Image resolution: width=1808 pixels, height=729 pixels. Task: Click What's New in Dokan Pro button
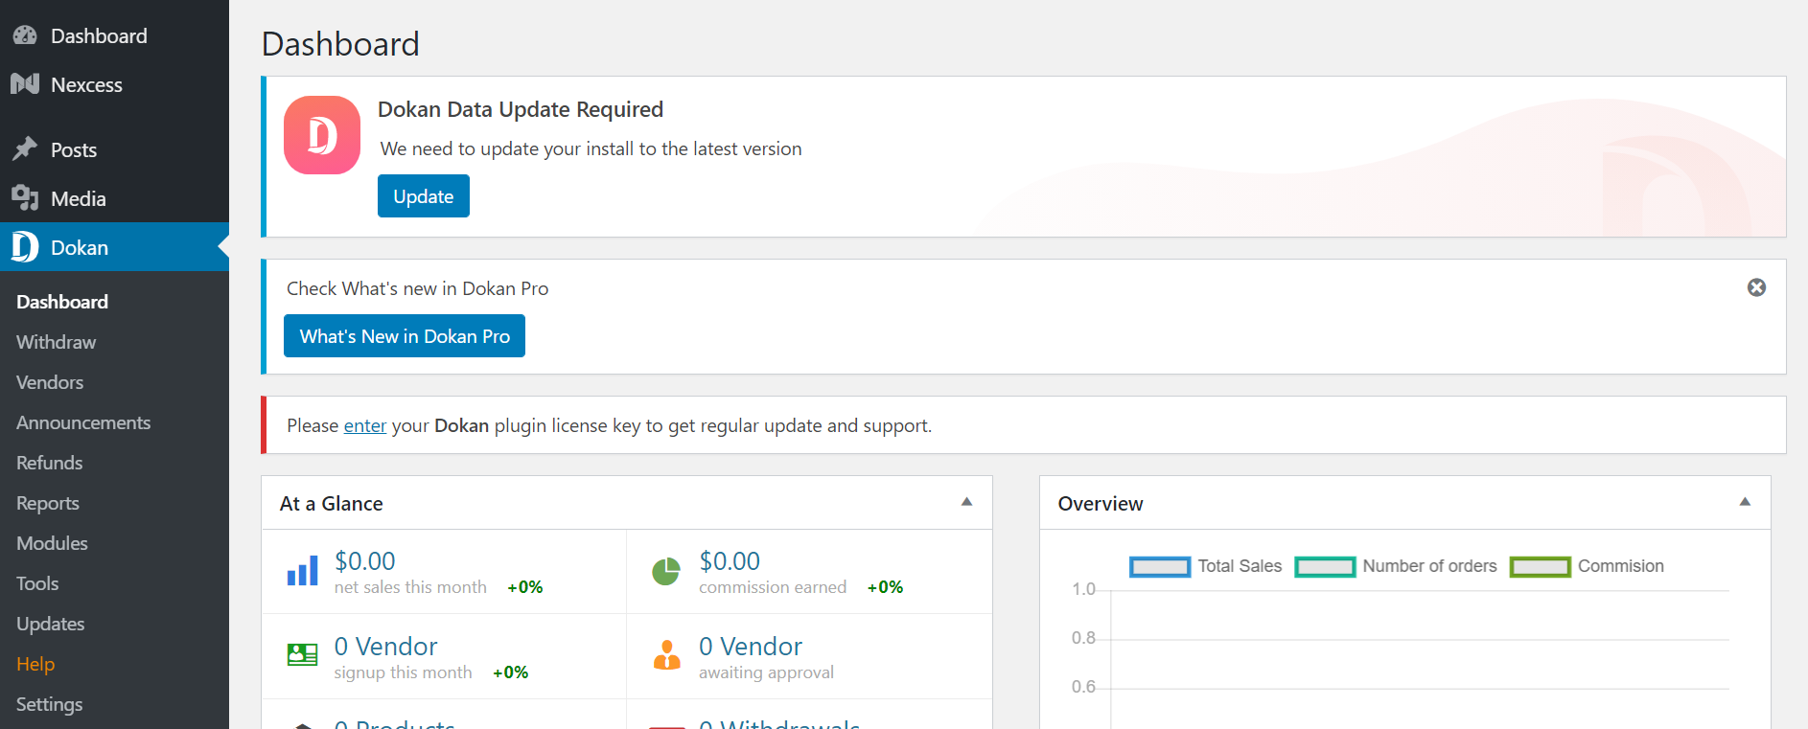click(x=405, y=336)
